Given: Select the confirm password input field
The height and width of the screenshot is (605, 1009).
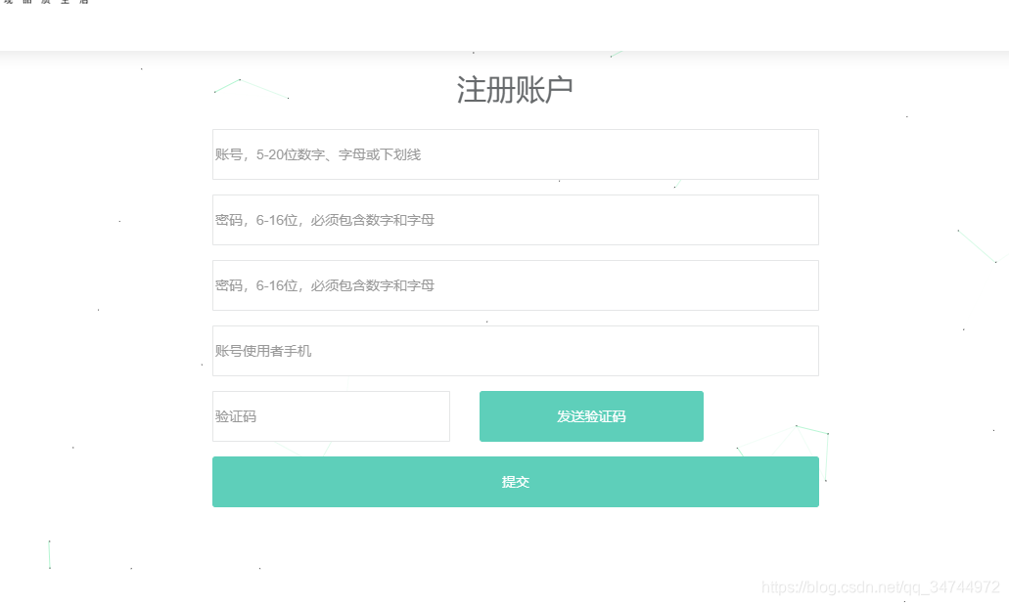Looking at the screenshot, I should [x=516, y=285].
